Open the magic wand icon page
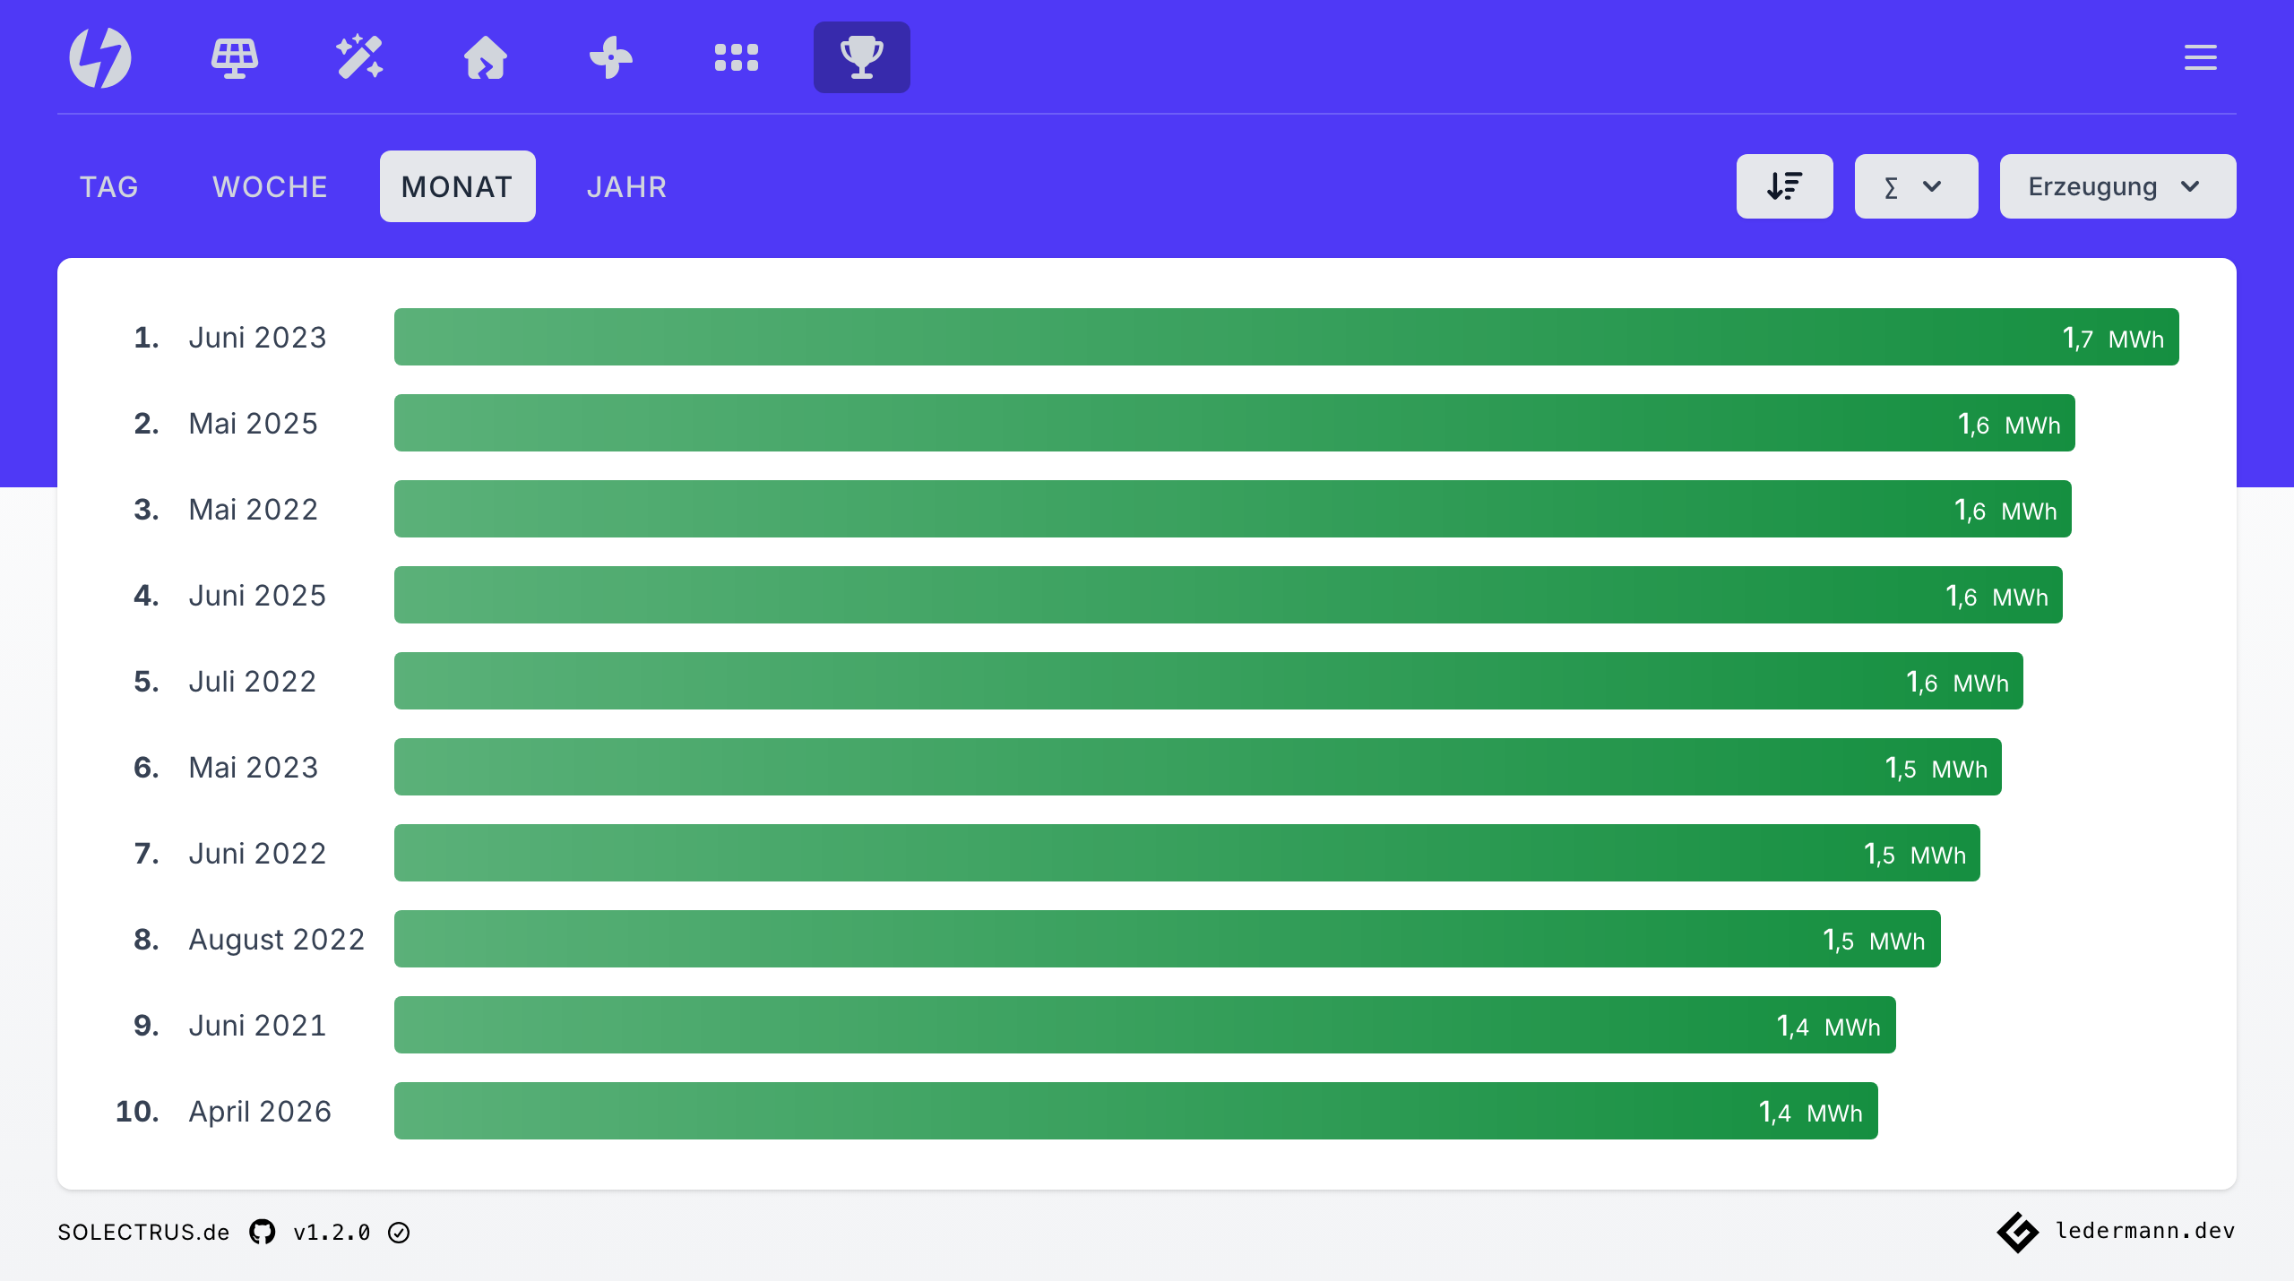Image resolution: width=2294 pixels, height=1281 pixels. click(360, 57)
